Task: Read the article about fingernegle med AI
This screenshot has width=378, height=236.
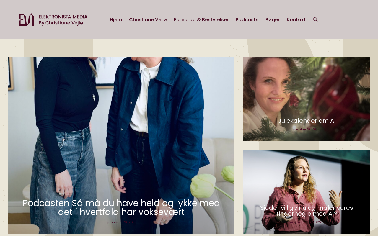Action: point(307,211)
